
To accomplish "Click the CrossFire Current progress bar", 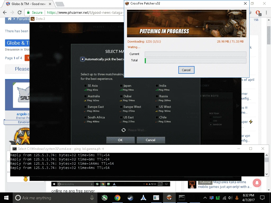I will point(196,54).
